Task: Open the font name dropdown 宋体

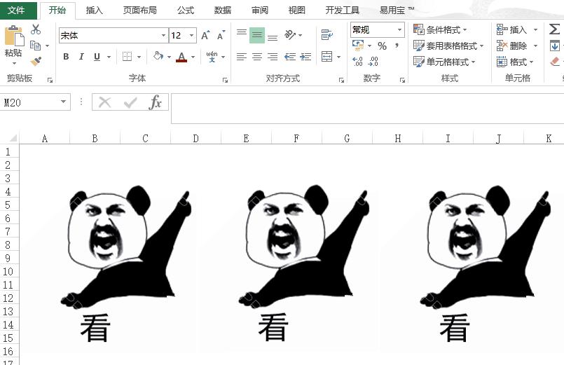Action: [x=163, y=35]
